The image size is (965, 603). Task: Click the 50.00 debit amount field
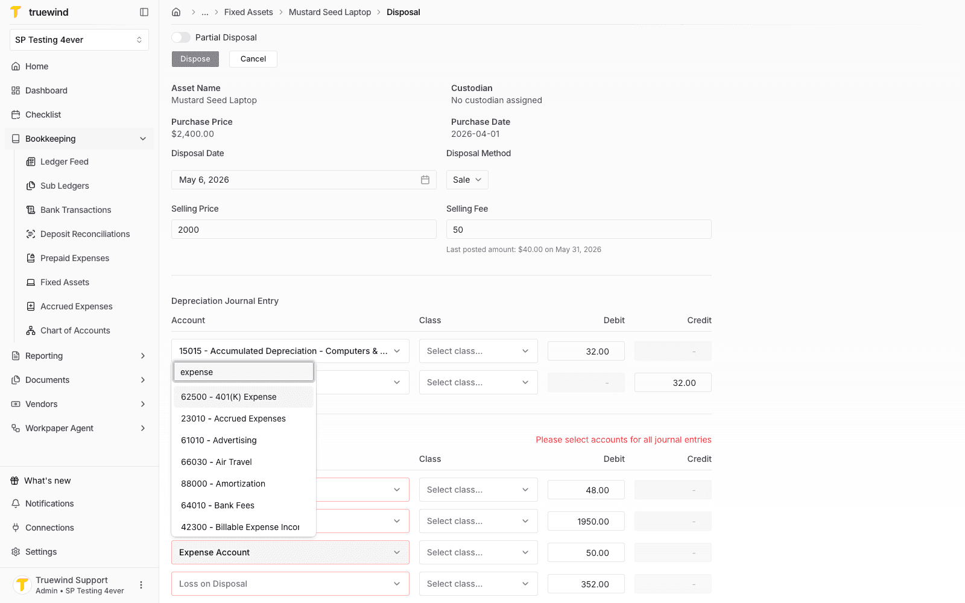586,552
